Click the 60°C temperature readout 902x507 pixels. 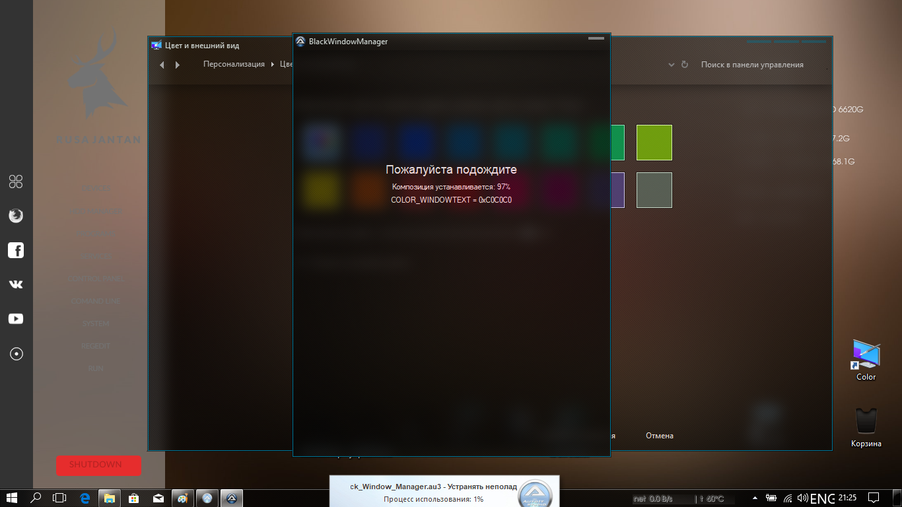(714, 499)
